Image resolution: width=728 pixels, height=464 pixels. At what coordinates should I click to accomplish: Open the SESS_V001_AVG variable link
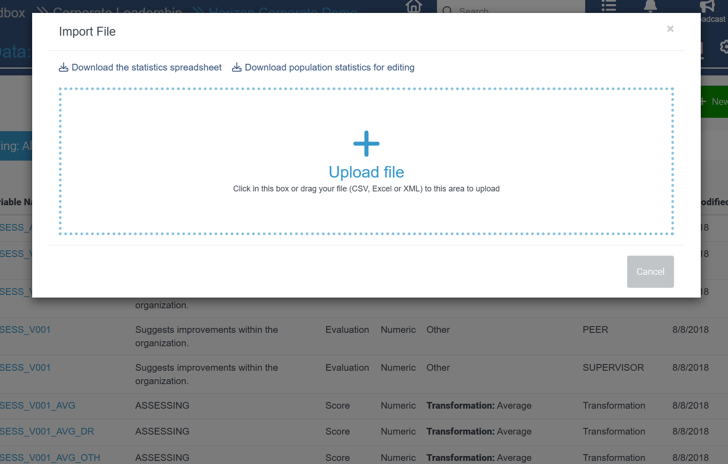coord(37,406)
